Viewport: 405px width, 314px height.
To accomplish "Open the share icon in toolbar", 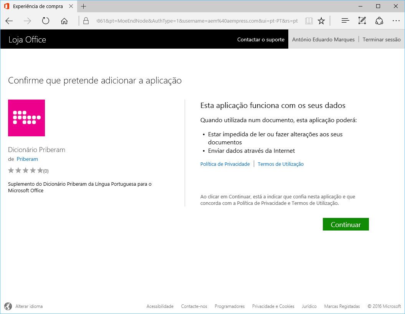I will click(379, 21).
